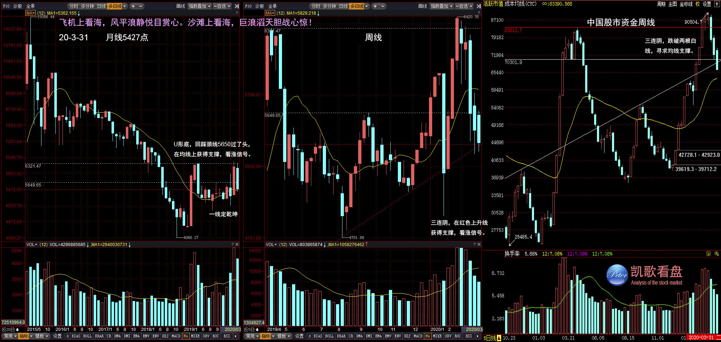Zoom in with the plus button in the monthly chart toolbar

(133, 6)
